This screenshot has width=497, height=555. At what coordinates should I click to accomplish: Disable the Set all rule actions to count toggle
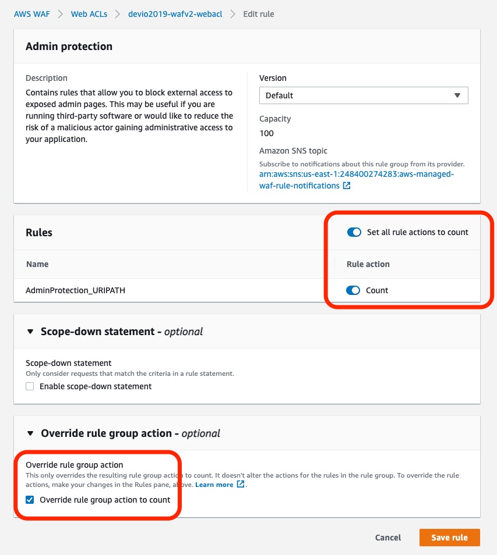tap(354, 232)
